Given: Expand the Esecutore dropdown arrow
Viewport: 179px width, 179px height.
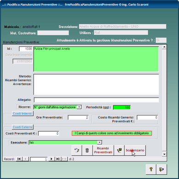Looking at the screenshot, I should 99,143.
